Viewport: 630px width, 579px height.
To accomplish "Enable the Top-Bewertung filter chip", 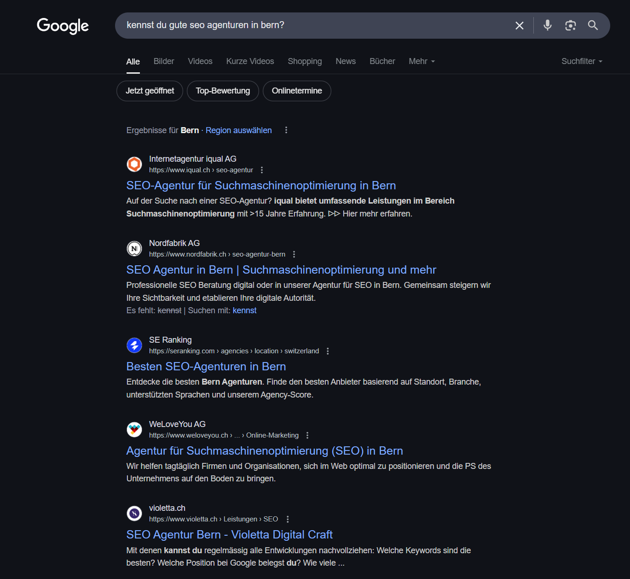I will pos(223,91).
